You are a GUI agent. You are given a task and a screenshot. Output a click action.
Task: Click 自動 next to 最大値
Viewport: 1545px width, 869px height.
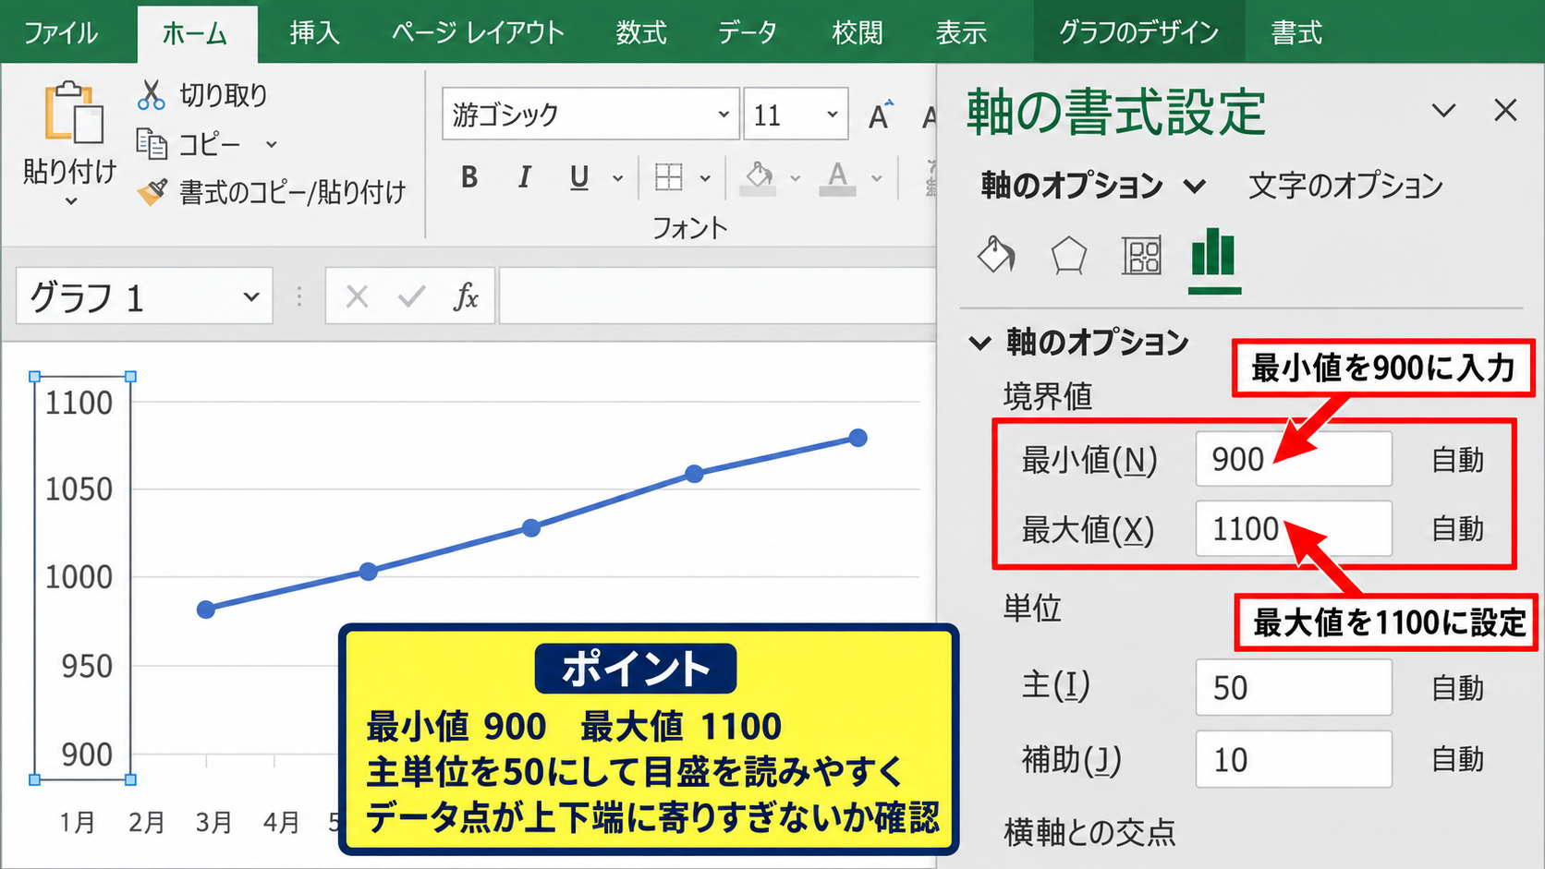click(x=1458, y=528)
